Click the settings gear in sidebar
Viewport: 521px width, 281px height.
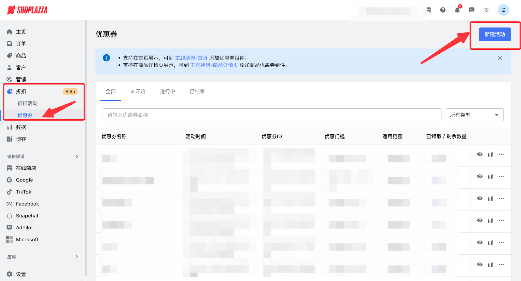(x=9, y=274)
